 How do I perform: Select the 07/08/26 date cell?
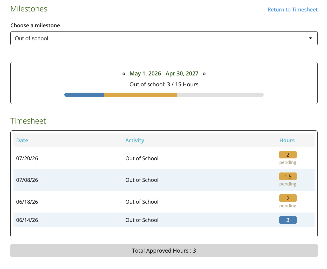pos(27,180)
